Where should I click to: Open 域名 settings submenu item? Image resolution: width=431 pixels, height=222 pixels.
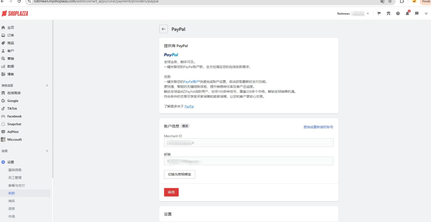[x=12, y=201]
